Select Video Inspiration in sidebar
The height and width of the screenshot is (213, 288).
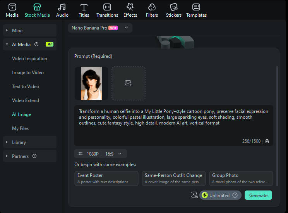pos(29,59)
